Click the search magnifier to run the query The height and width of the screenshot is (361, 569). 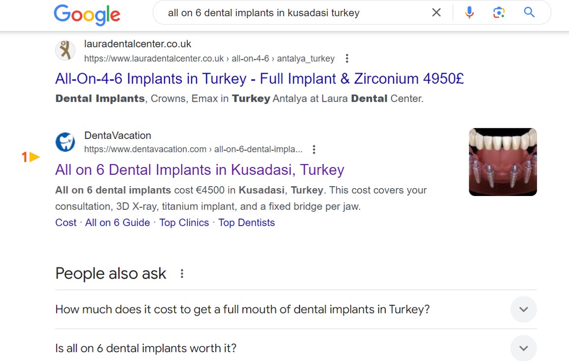[x=529, y=12]
